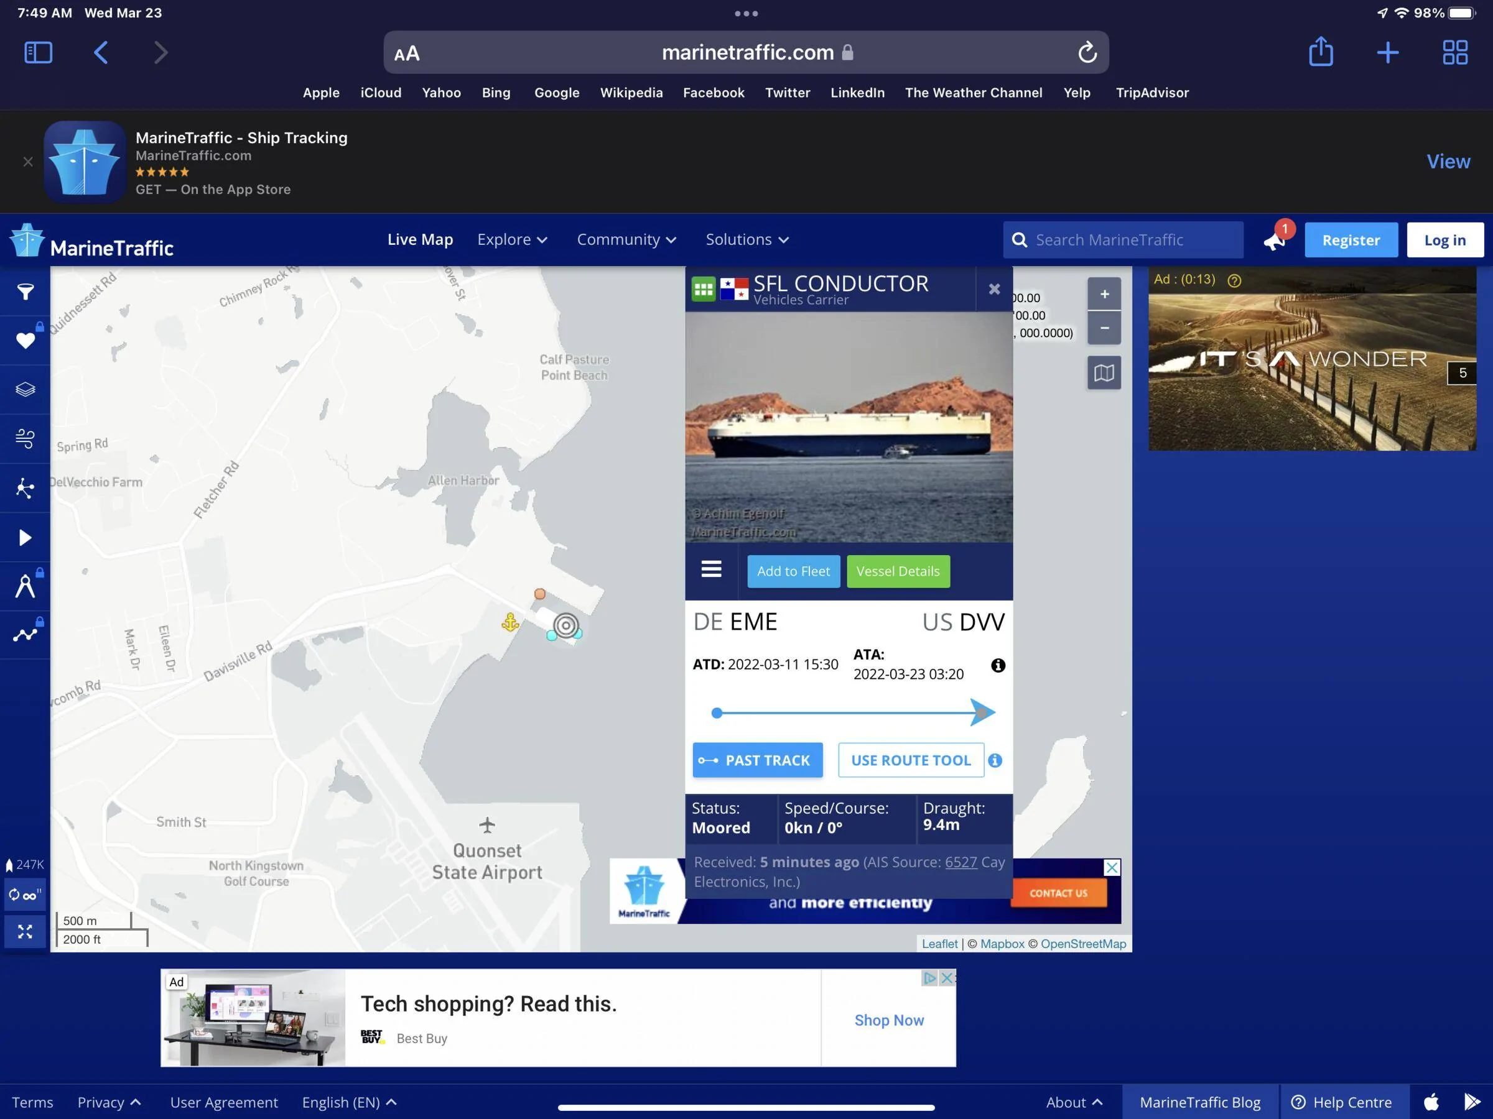Open the map filters funnel icon
Screen dimensions: 1493x1119
(x=25, y=292)
